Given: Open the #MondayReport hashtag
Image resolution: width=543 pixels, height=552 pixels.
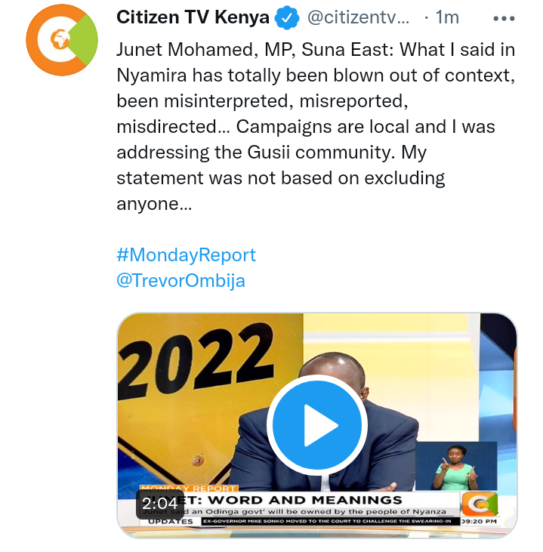Looking at the screenshot, I should pos(187,255).
